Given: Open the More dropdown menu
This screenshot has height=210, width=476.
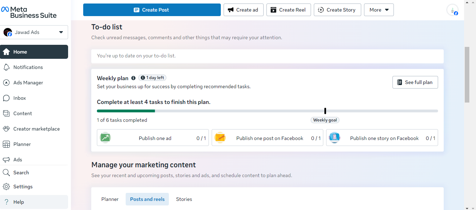Looking at the screenshot, I should point(379,10).
